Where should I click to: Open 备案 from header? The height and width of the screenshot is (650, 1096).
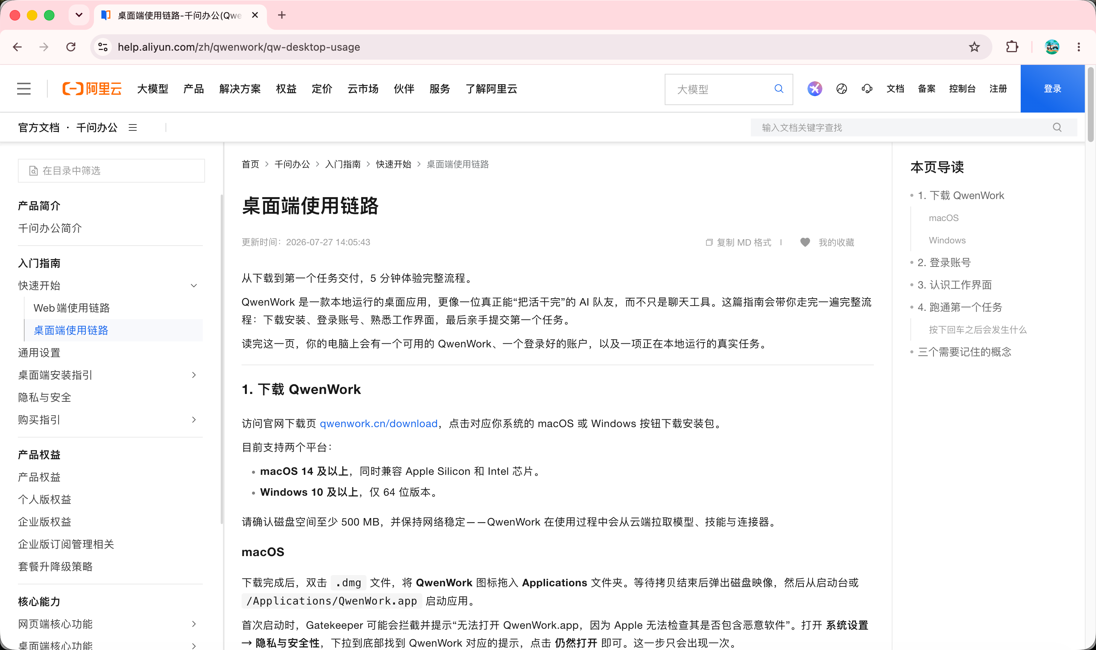(926, 89)
